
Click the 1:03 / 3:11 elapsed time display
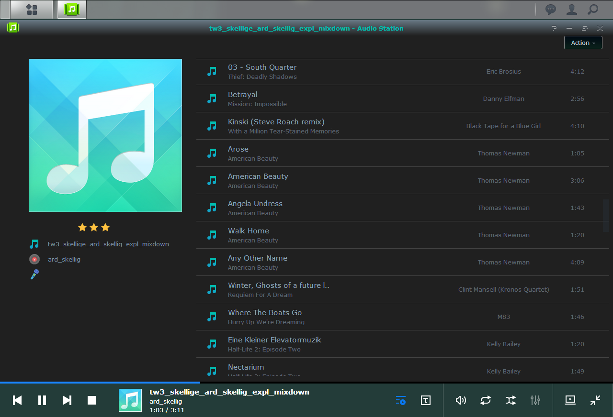pos(167,410)
